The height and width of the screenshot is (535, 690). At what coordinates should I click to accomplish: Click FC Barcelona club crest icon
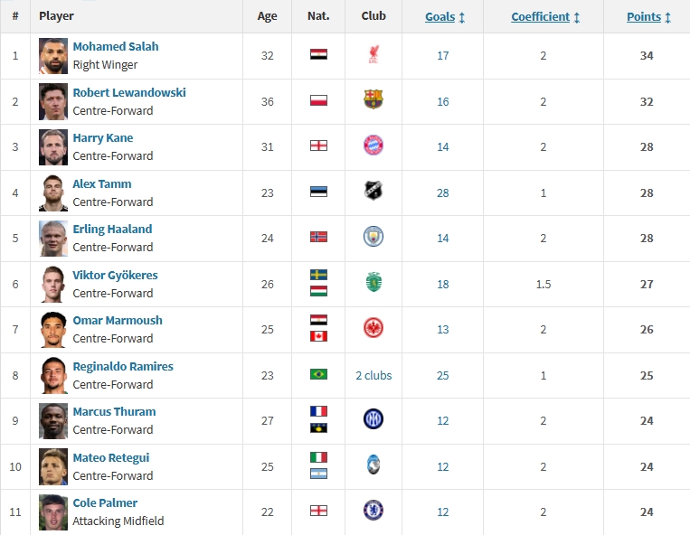tap(373, 100)
